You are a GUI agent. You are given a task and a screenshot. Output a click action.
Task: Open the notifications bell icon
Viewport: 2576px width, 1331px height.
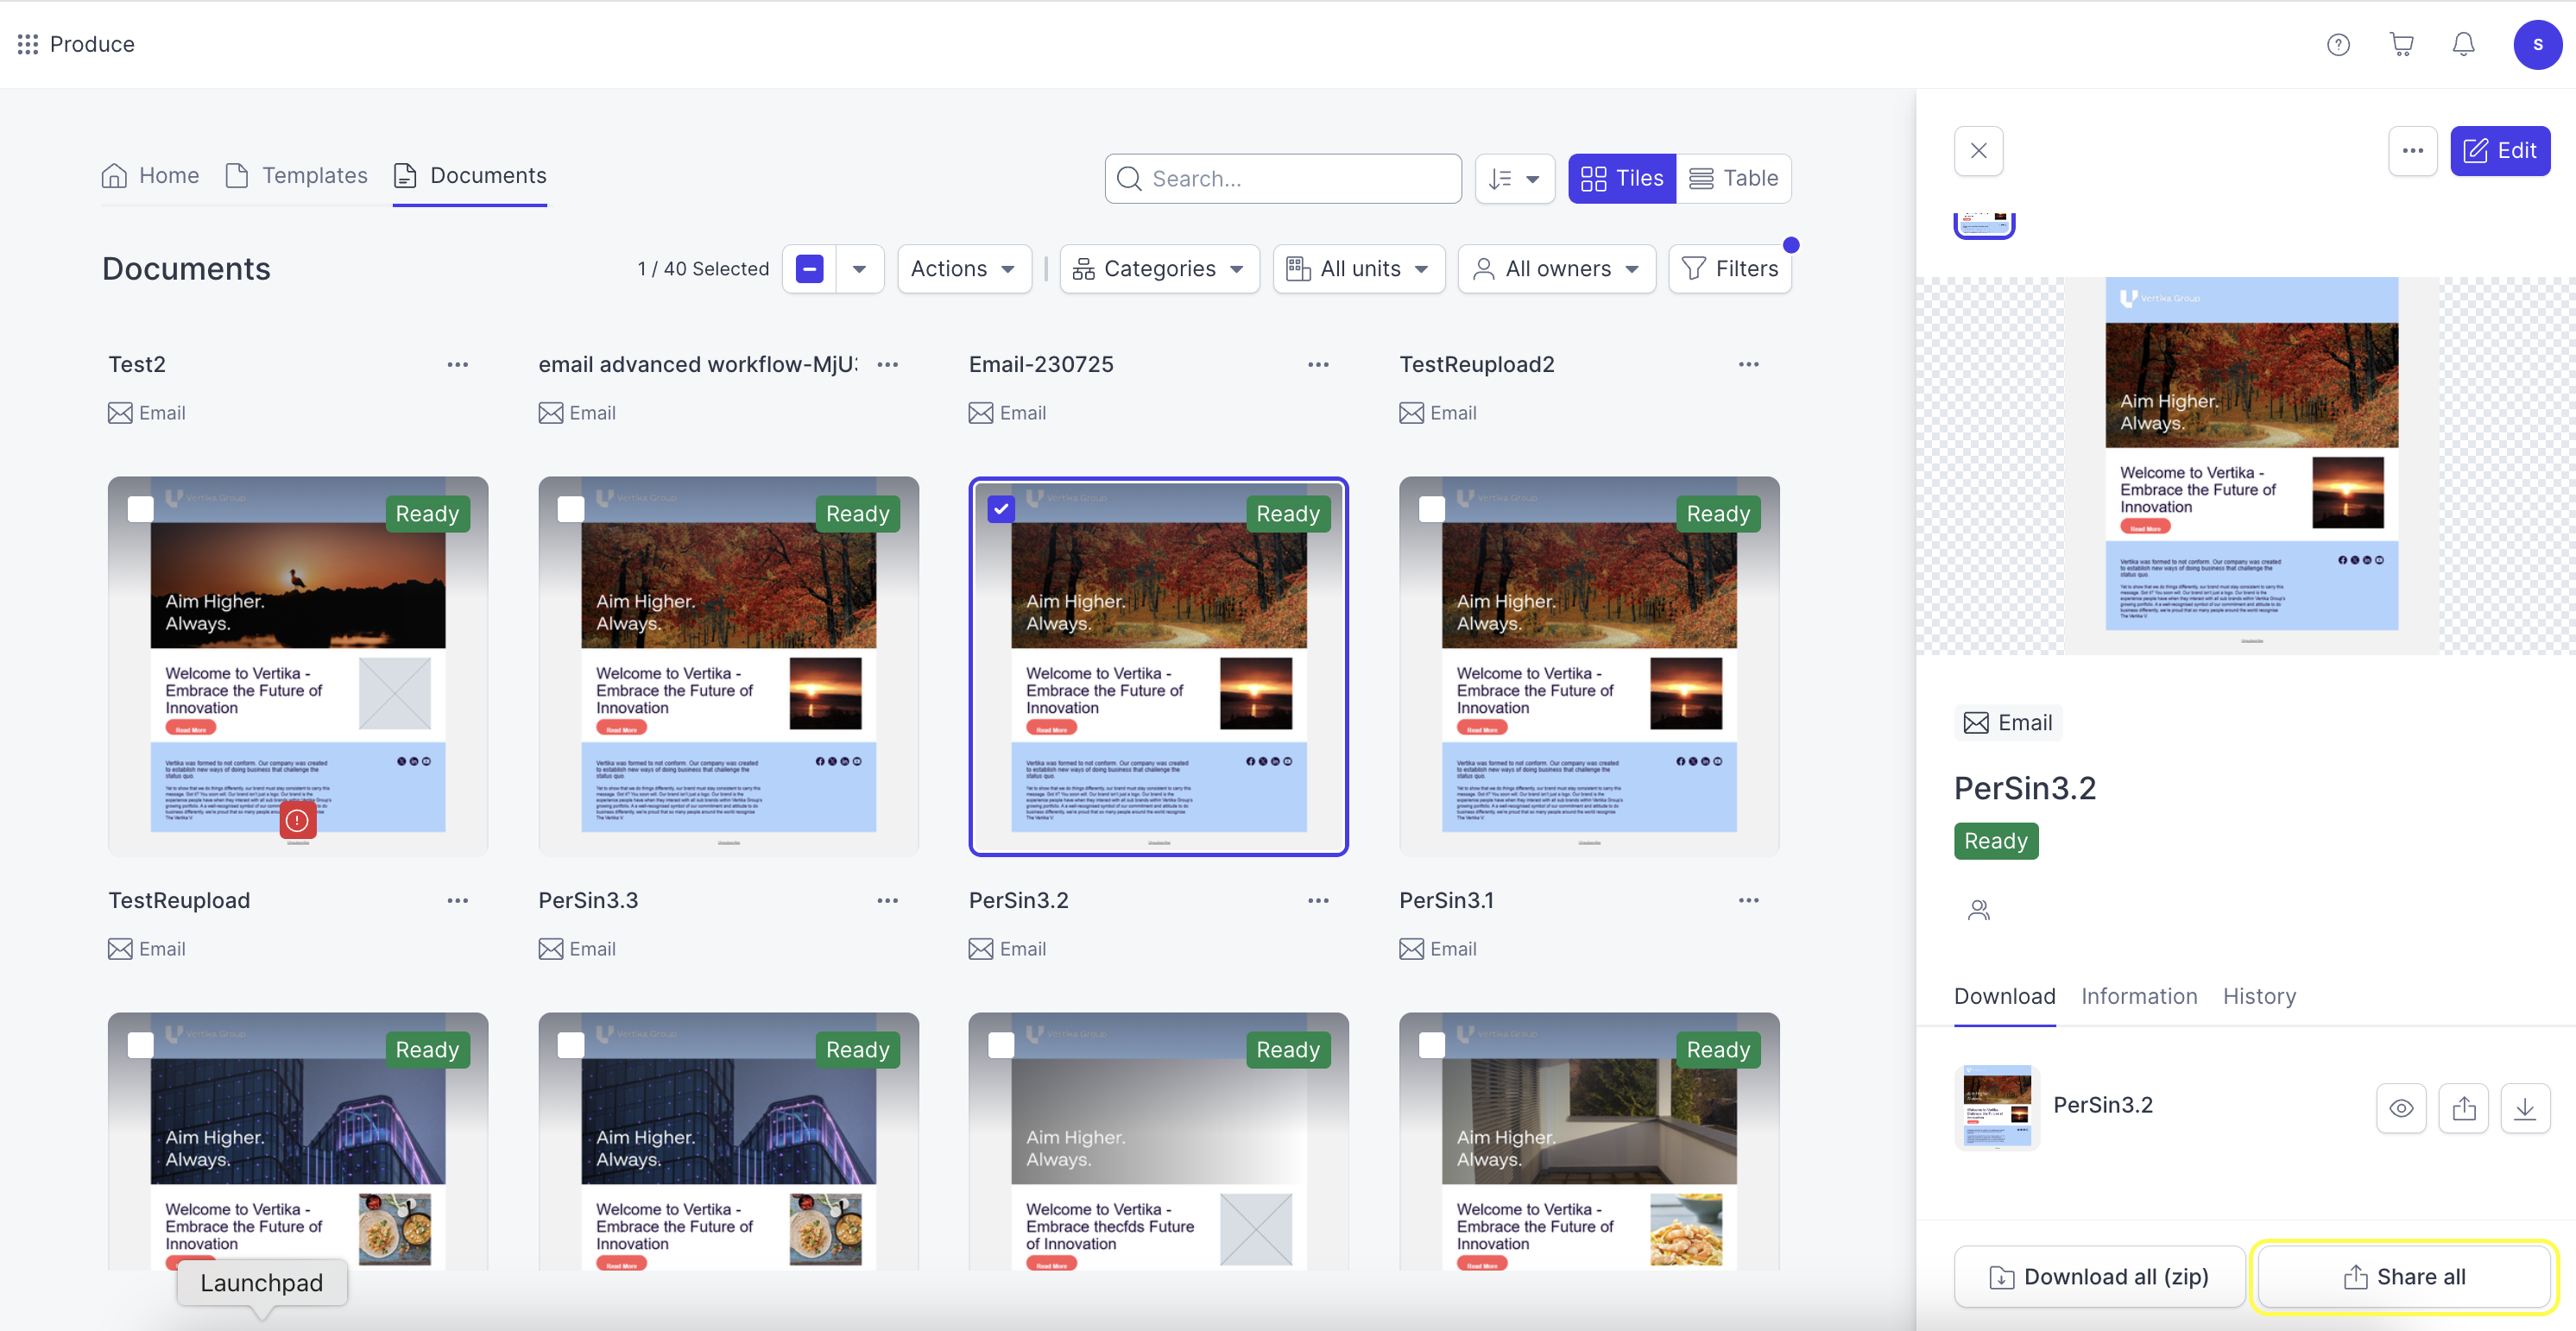click(2464, 44)
